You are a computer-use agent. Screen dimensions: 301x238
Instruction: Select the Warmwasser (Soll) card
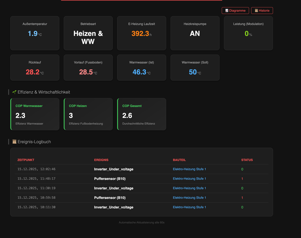coord(195,68)
